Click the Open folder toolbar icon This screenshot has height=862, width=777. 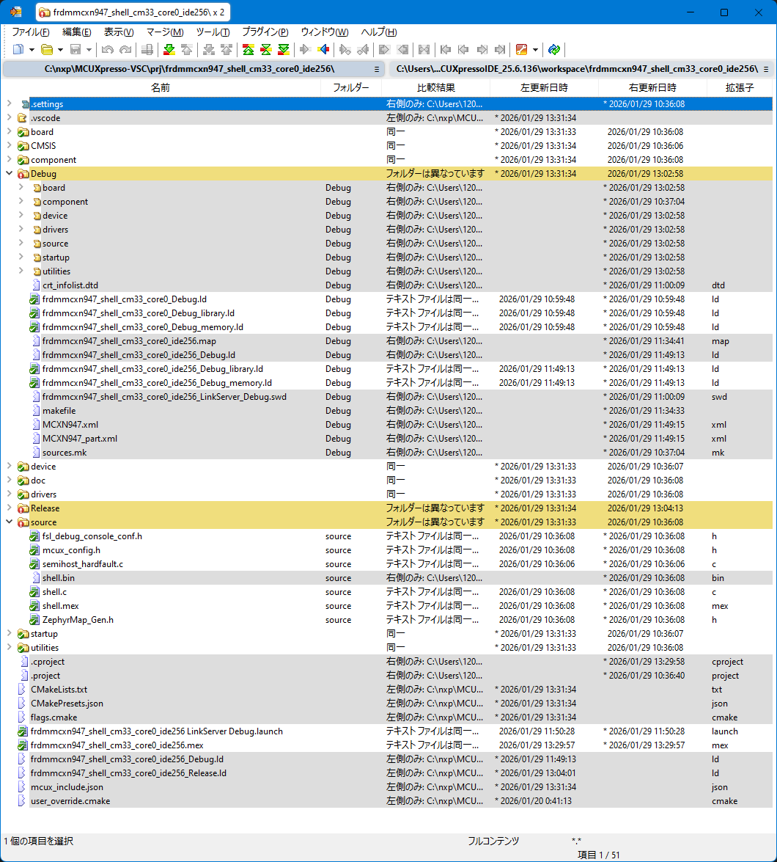[x=47, y=50]
